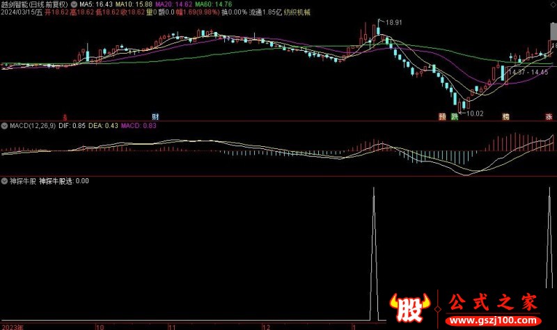Click the turnover rate 换0.00%
Screen dimensions: 557x330
coord(234,13)
